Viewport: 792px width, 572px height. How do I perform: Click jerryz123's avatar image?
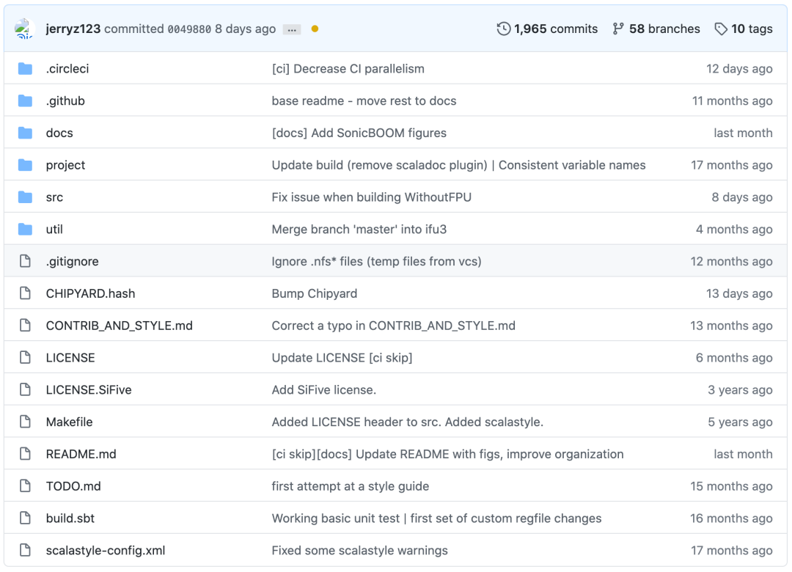(23, 29)
